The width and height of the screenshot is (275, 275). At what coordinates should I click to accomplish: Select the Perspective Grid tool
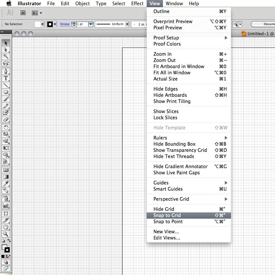[6, 162]
